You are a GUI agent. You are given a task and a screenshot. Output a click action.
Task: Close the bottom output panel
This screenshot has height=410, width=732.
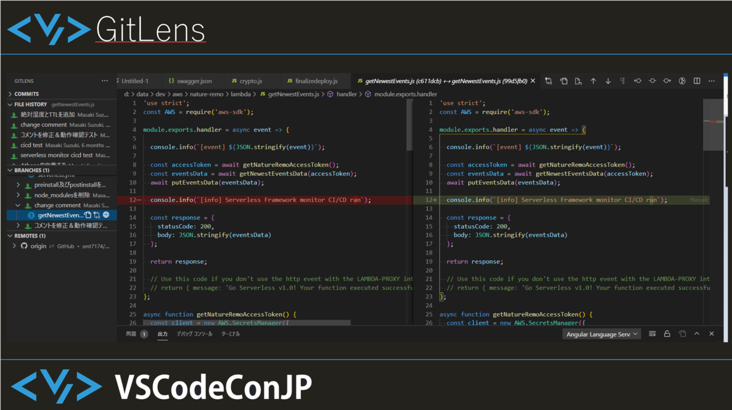tap(711, 334)
